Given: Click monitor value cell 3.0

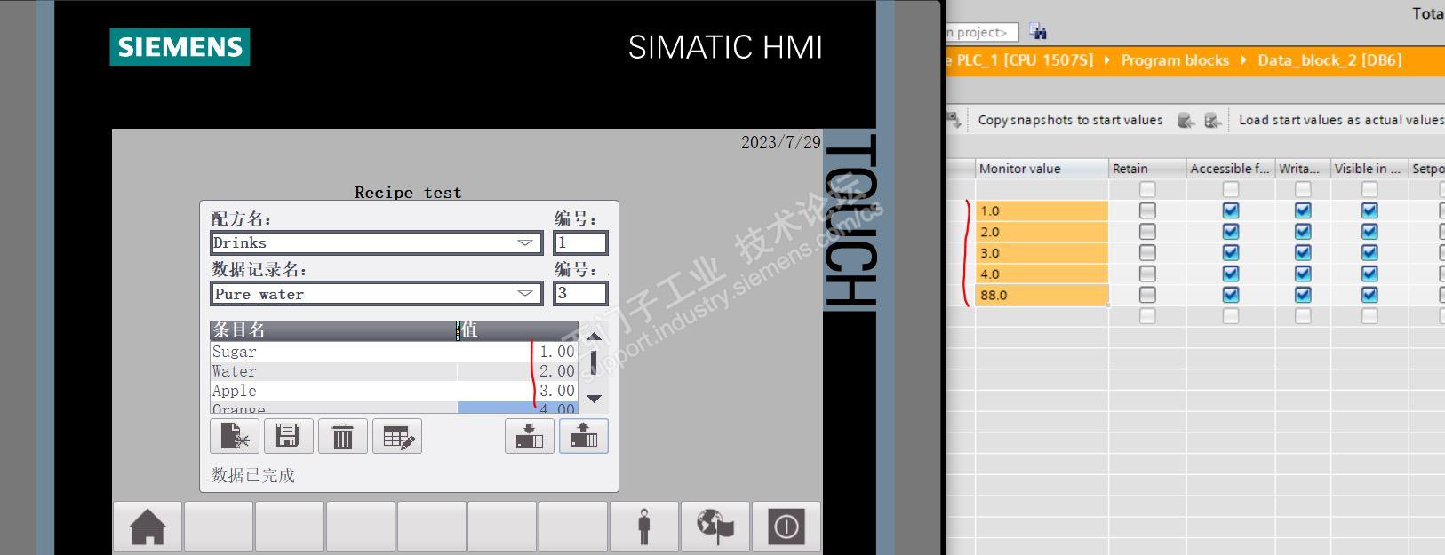Looking at the screenshot, I should (1042, 253).
